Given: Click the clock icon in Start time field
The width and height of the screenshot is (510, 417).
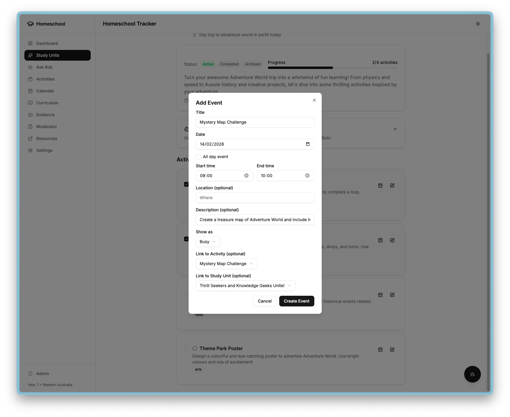Looking at the screenshot, I should [246, 176].
